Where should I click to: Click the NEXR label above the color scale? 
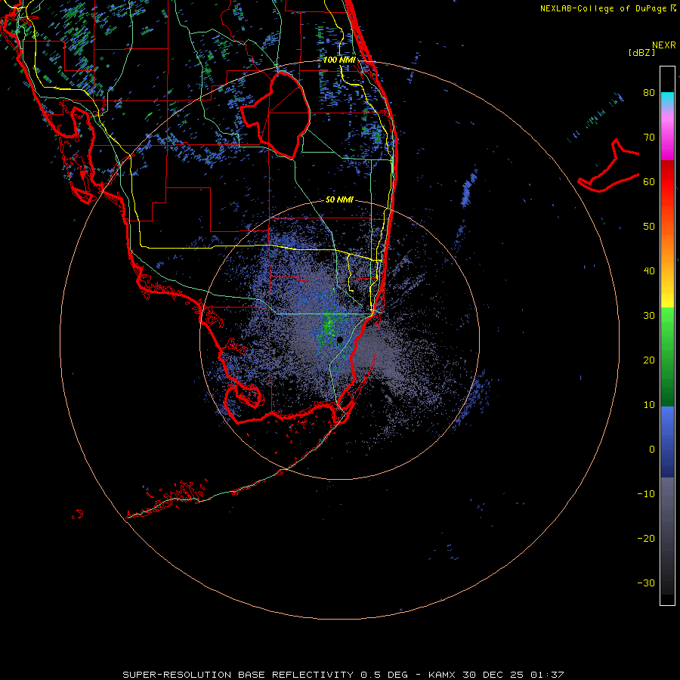(x=663, y=45)
